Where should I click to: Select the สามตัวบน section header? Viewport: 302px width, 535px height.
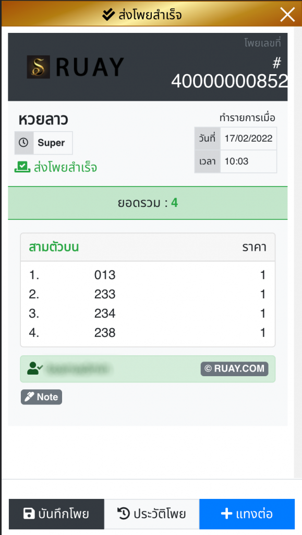click(x=148, y=247)
